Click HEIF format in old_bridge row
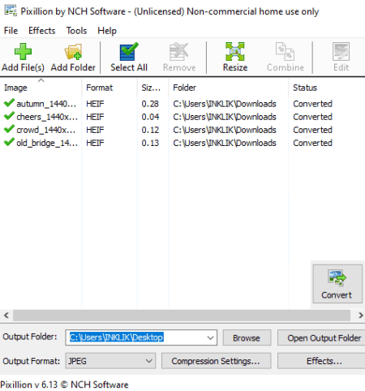Image resolution: width=365 pixels, height=391 pixels. [x=95, y=143]
